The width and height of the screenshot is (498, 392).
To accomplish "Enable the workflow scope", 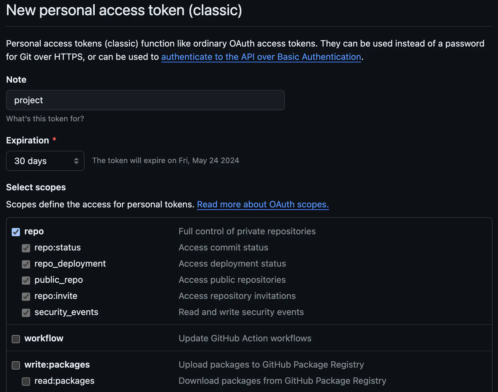I will tap(16, 339).
